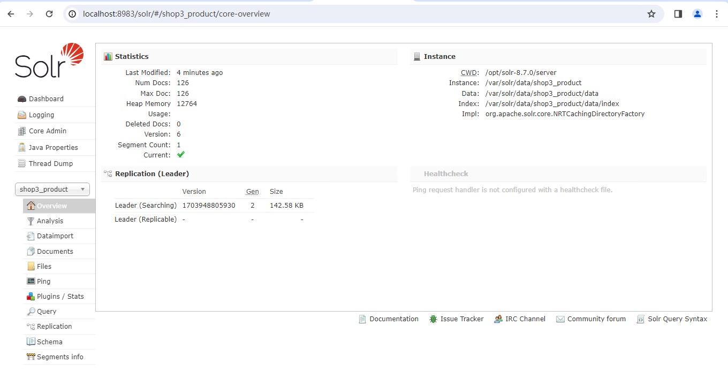Click the index size 142.58 KB

click(286, 206)
